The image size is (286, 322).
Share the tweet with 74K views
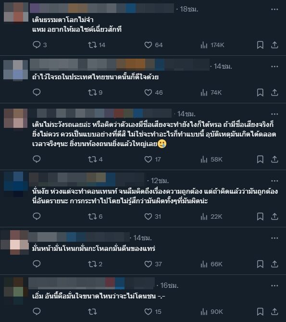[274, 92]
